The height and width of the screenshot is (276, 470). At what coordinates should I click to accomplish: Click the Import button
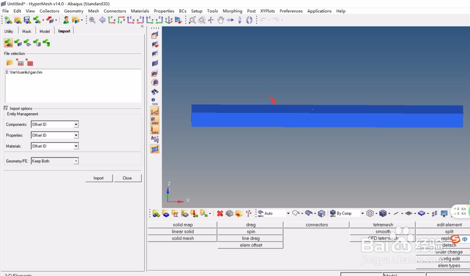tap(99, 178)
